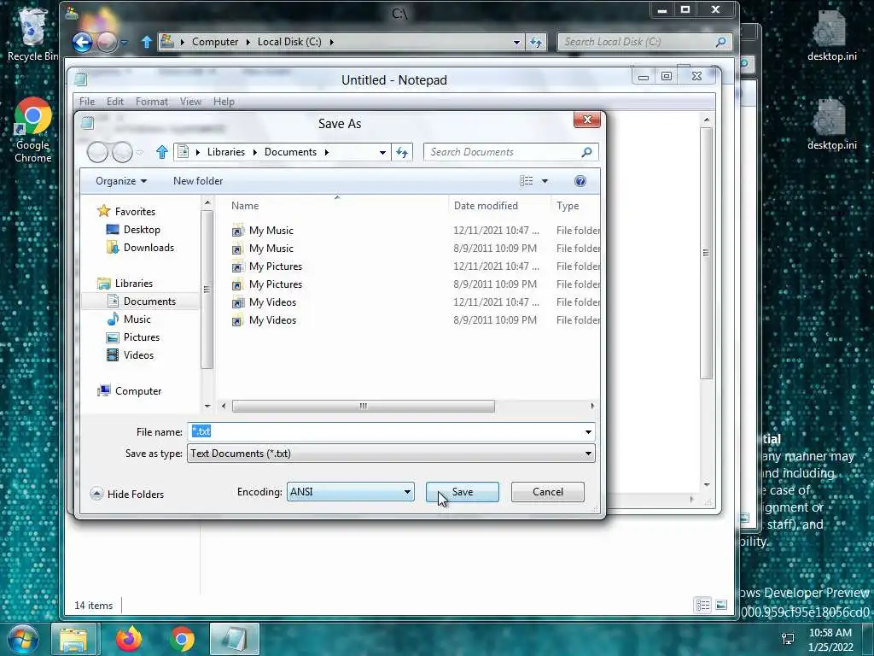Screen dimensions: 874x656
Task: Open File Explorer from the taskbar
Action: coord(73,639)
